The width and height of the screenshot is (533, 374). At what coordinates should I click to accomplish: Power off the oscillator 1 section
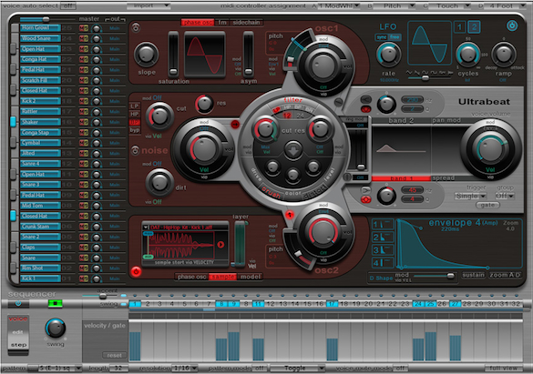point(136,27)
